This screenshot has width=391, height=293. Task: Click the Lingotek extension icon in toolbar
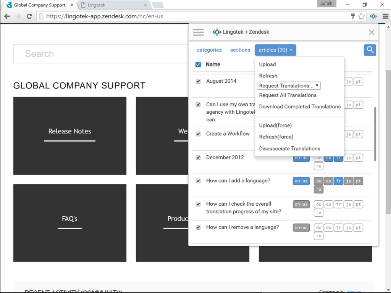point(373,16)
